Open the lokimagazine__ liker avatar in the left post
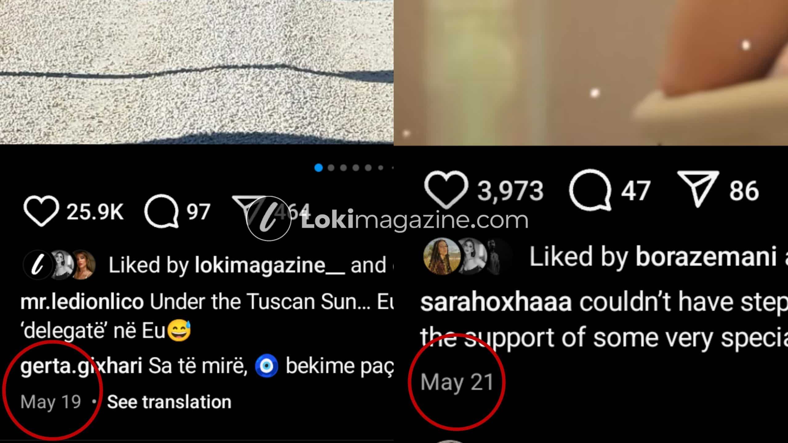Viewport: 788px width, 443px height. (x=38, y=265)
